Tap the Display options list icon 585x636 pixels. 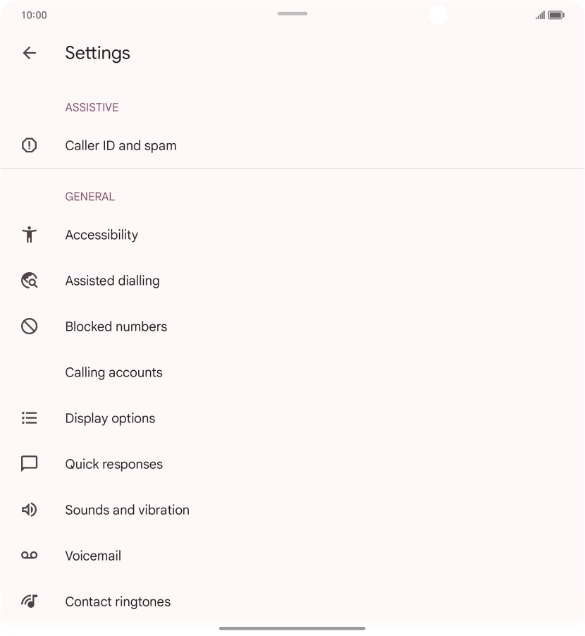click(29, 418)
